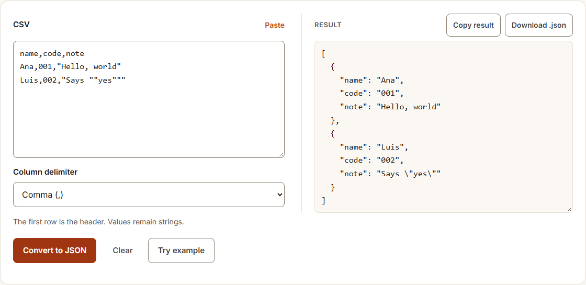Click the 'RESULT' section heading
The image size is (586, 285).
click(x=328, y=25)
